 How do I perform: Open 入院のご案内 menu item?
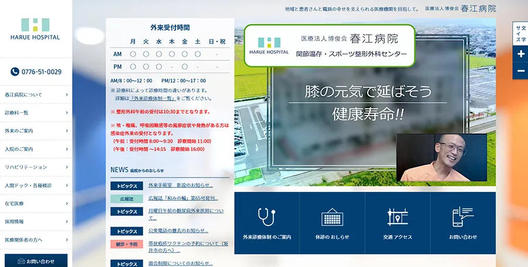pos(36,149)
